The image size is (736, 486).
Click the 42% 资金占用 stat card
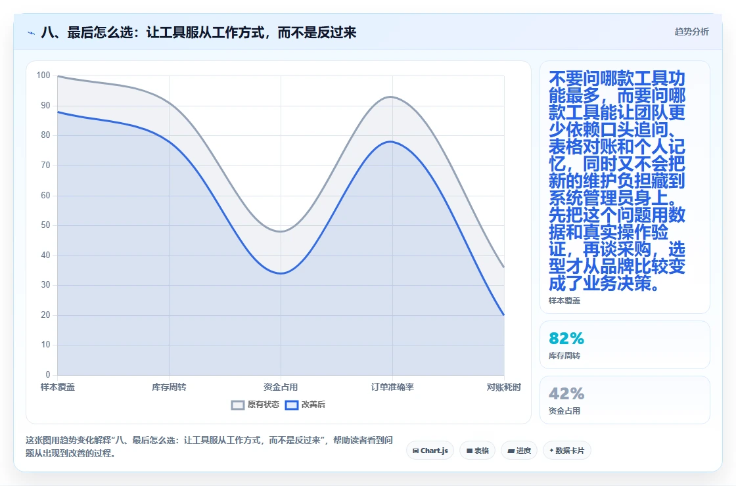625,400
